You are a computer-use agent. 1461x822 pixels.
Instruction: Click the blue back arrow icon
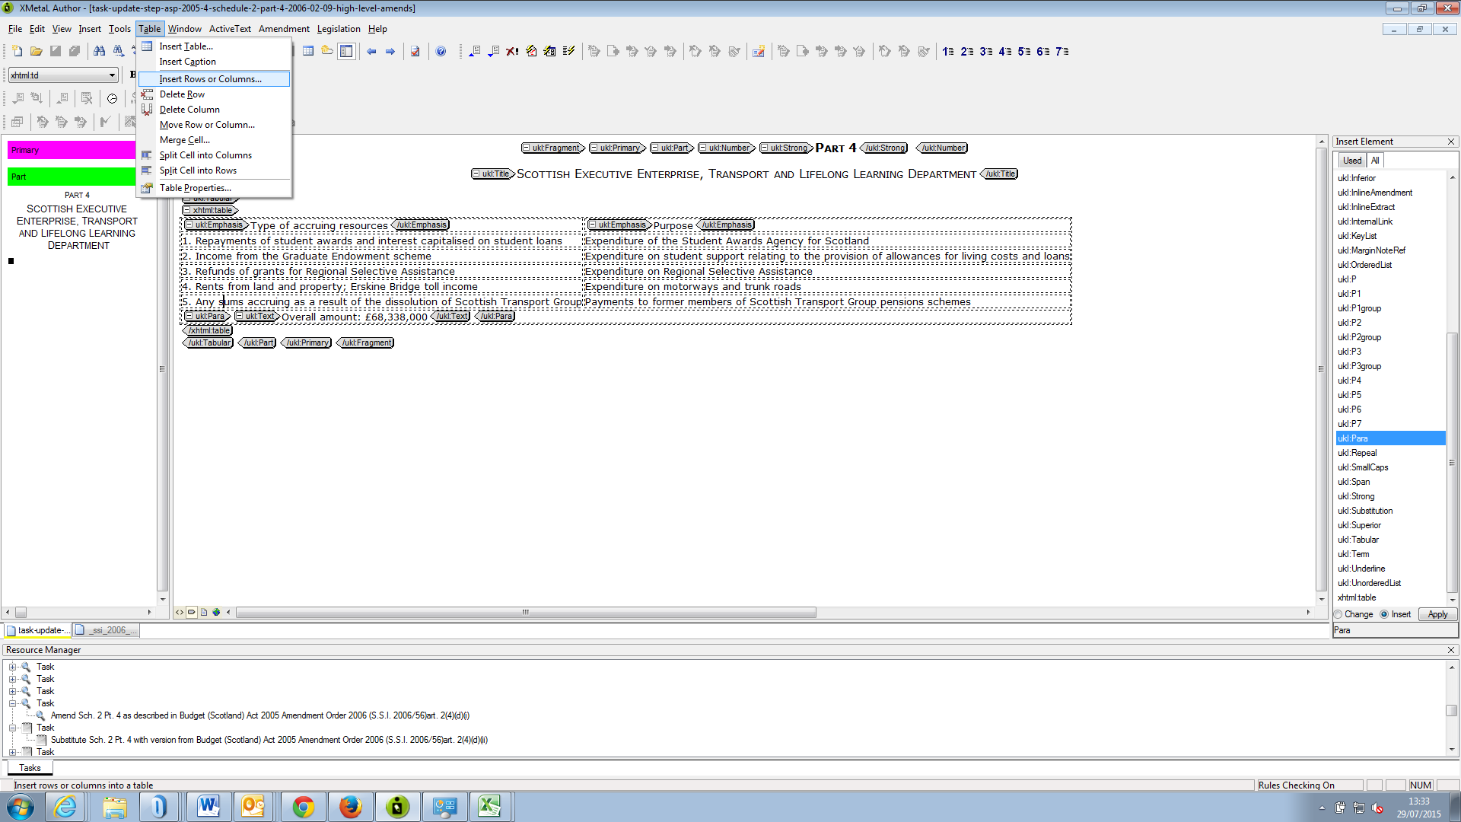[x=371, y=51]
